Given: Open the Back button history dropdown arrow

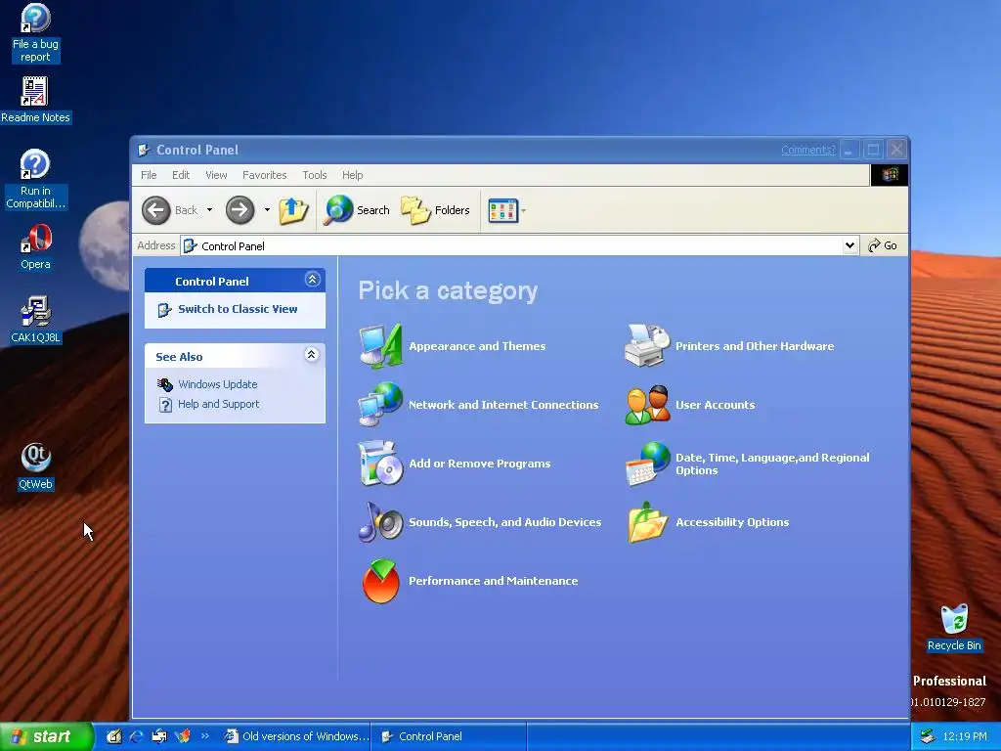Looking at the screenshot, I should (x=209, y=210).
